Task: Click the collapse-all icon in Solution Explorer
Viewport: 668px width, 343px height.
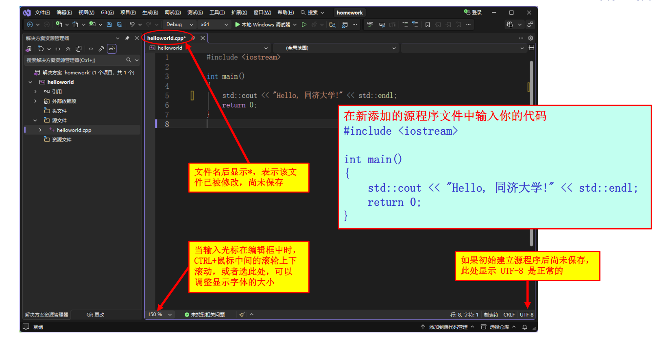Action: (x=68, y=49)
